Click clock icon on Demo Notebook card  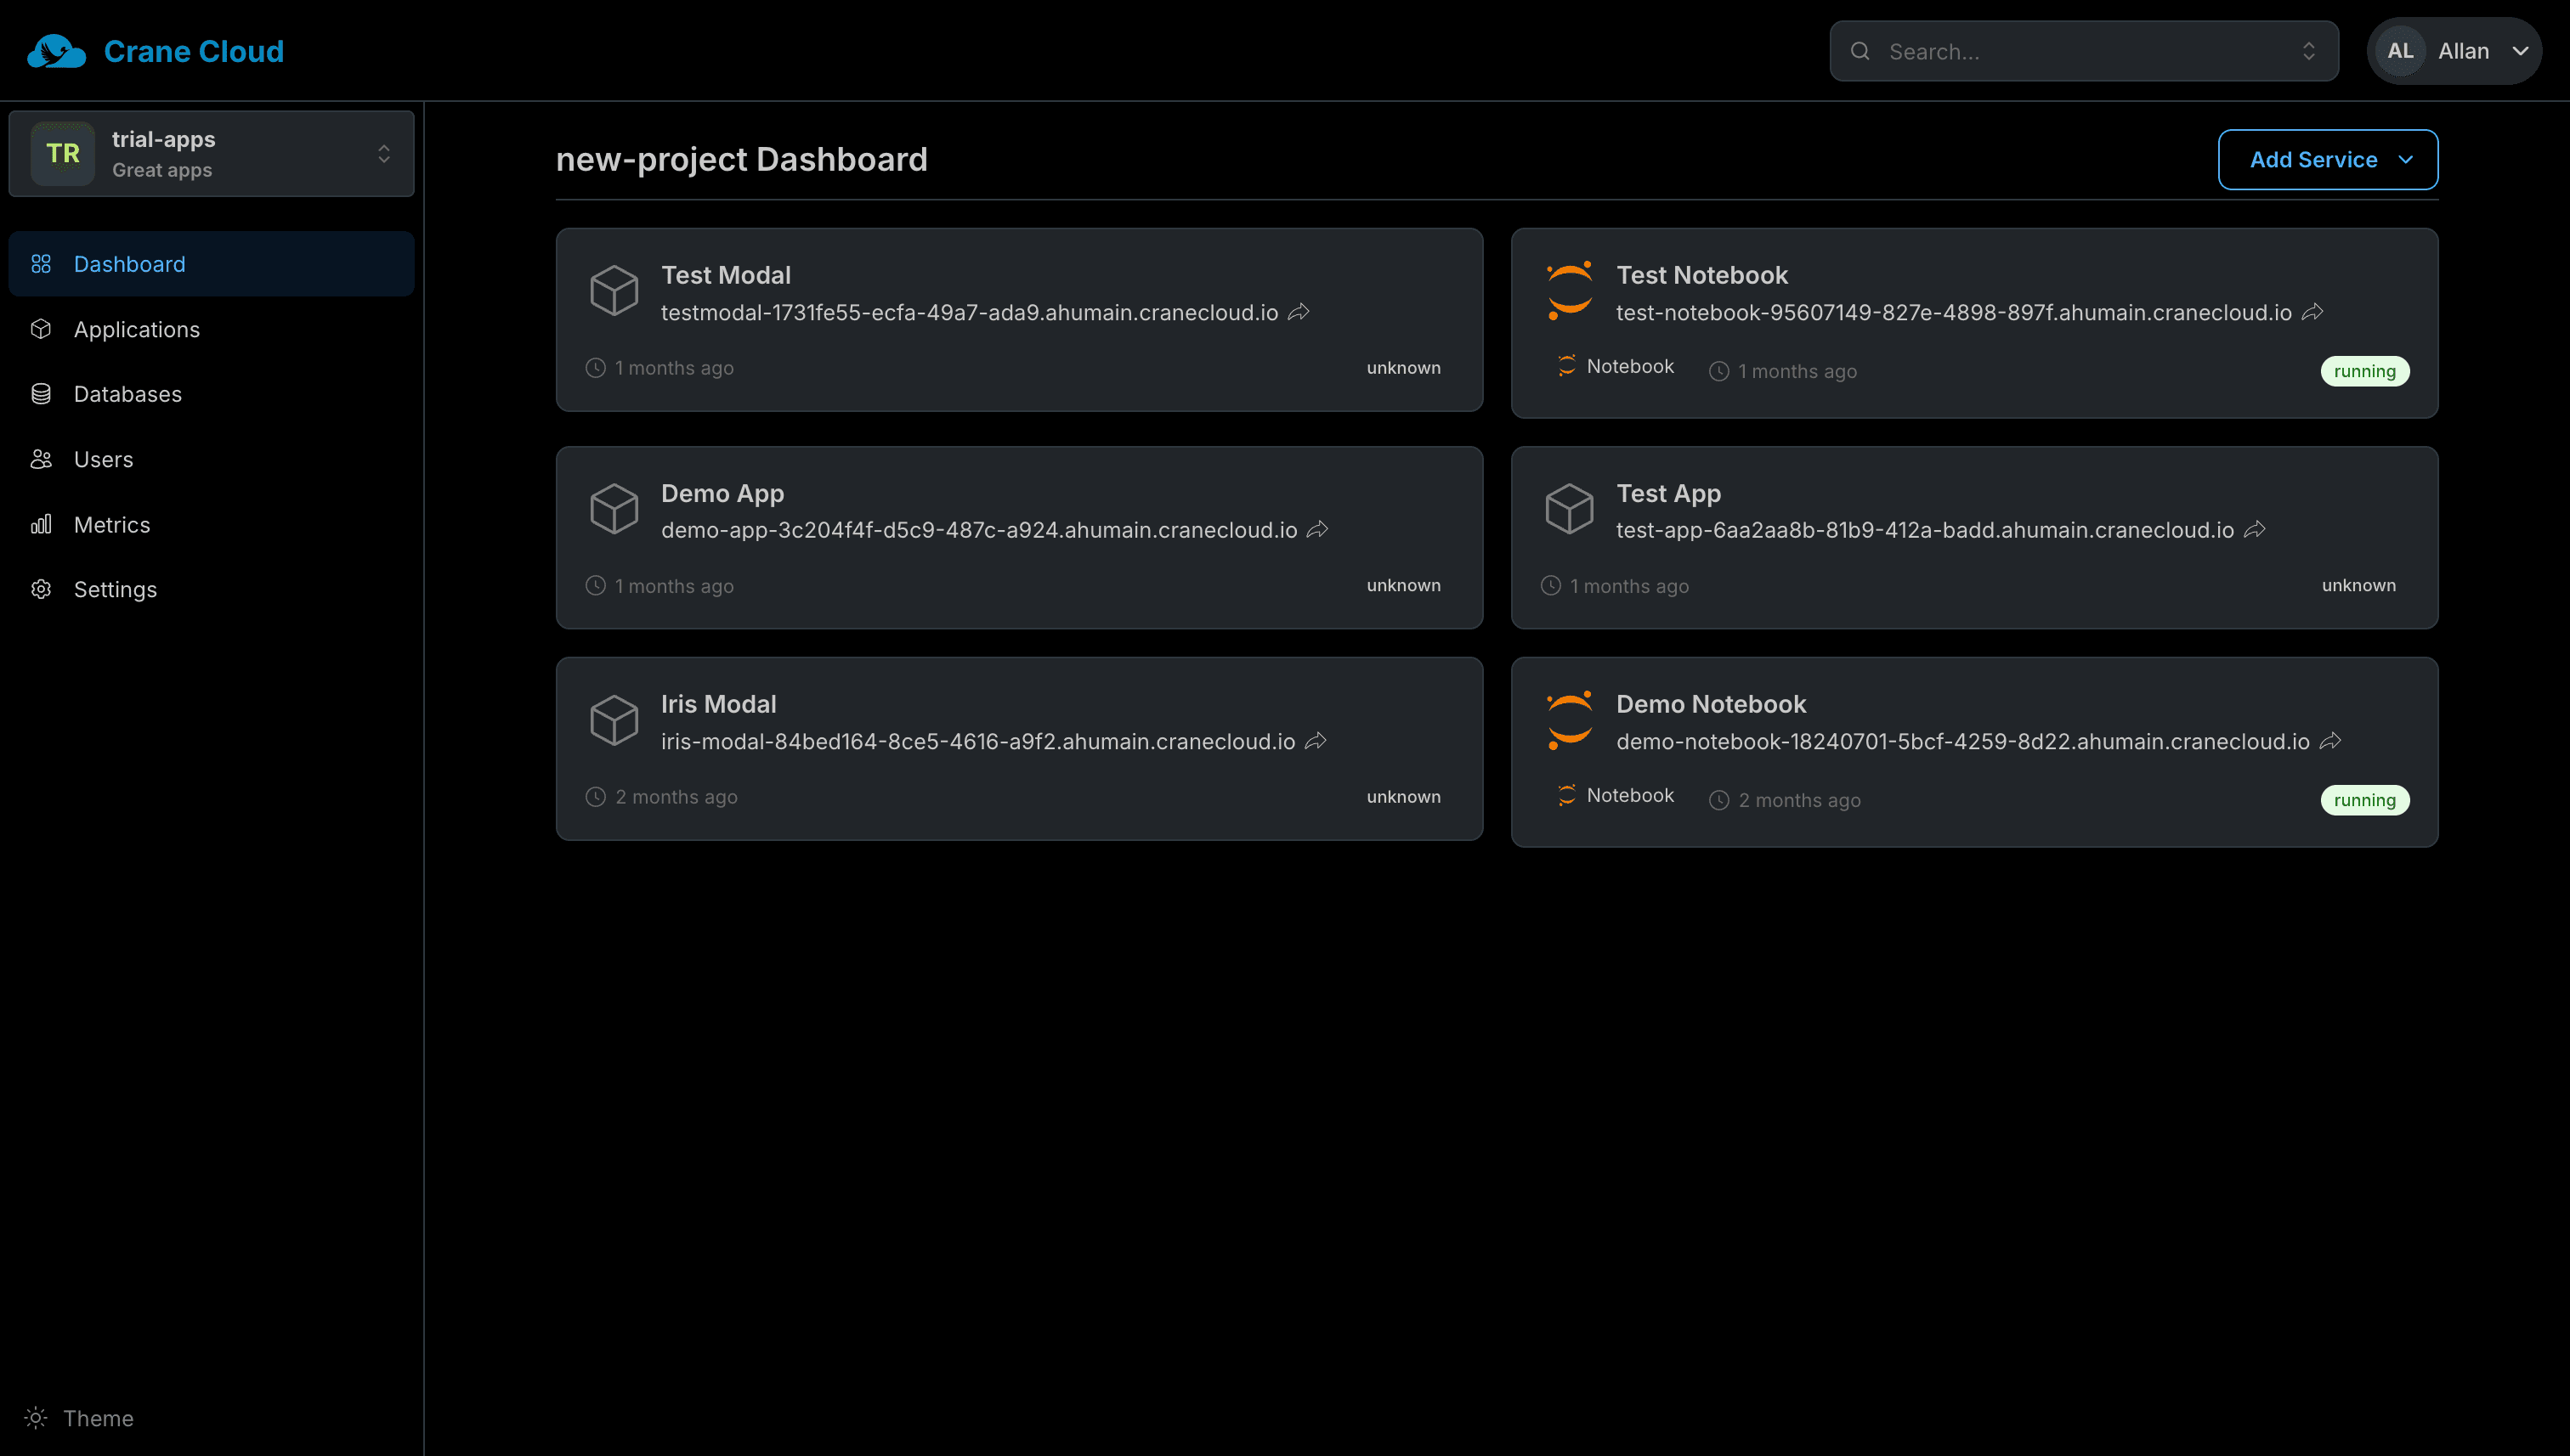(x=1718, y=800)
